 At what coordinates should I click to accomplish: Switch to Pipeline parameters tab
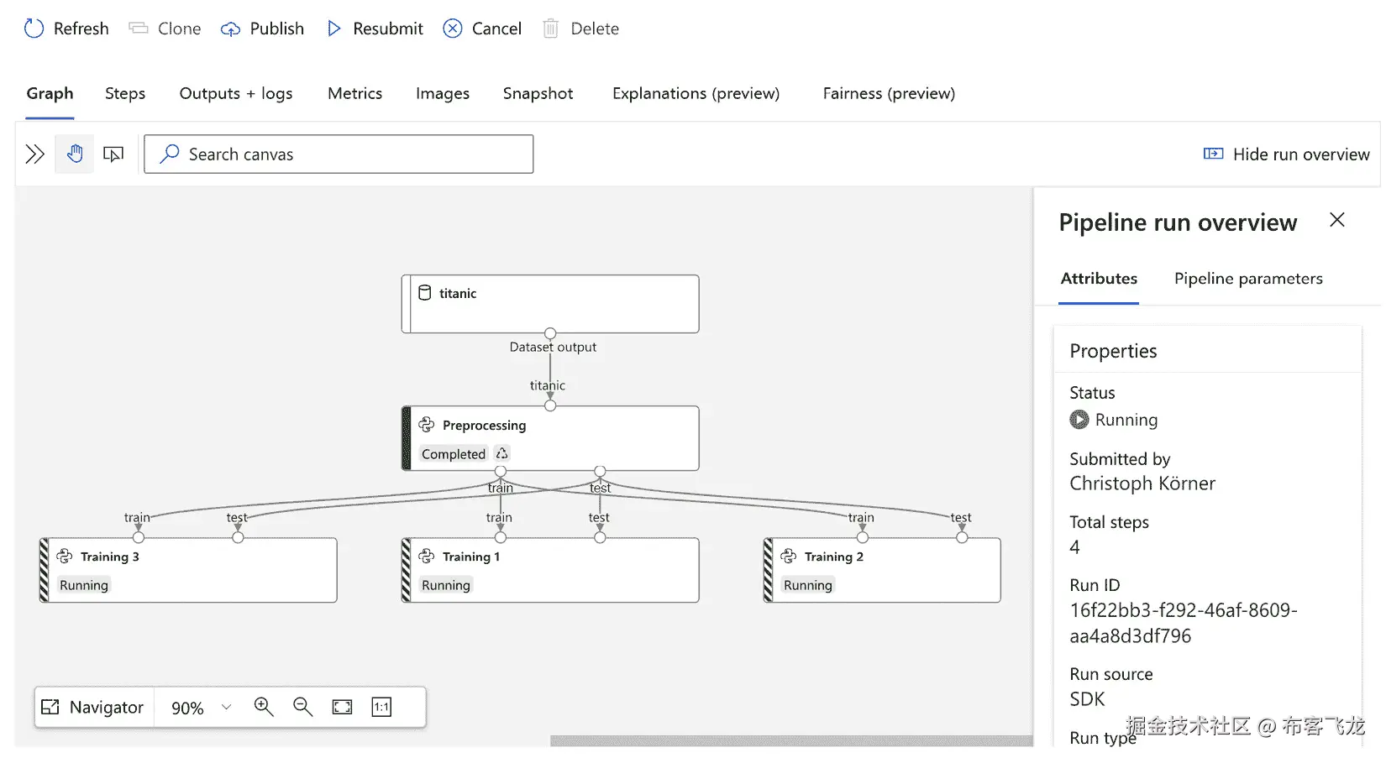pyautogui.click(x=1247, y=279)
